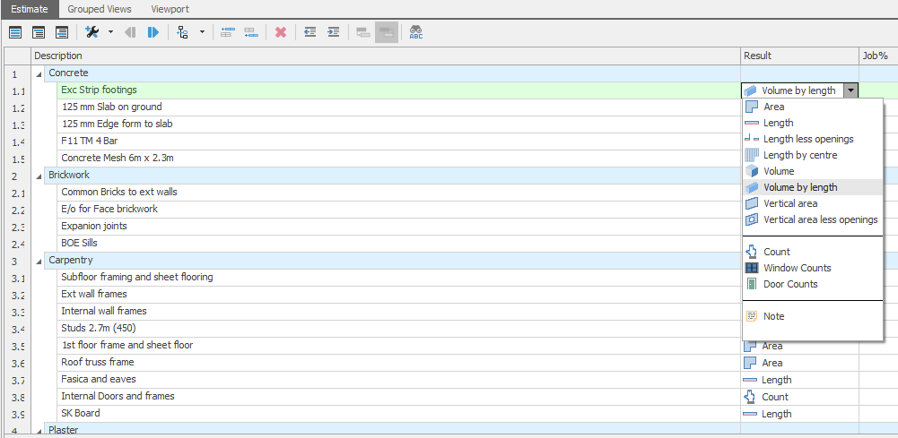The width and height of the screenshot is (898, 438).
Task: Click the blue step forward arrow icon
Action: [153, 32]
